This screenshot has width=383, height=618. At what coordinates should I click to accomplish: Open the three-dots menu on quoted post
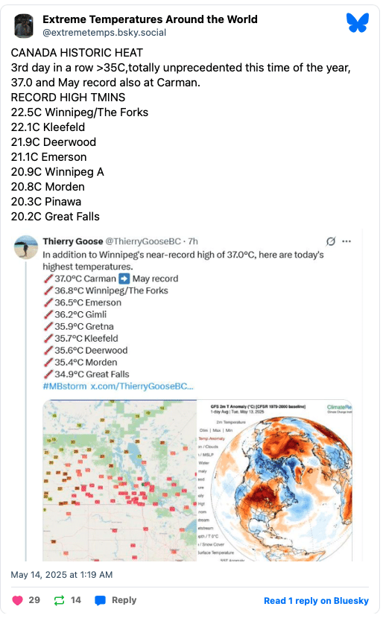pos(346,241)
